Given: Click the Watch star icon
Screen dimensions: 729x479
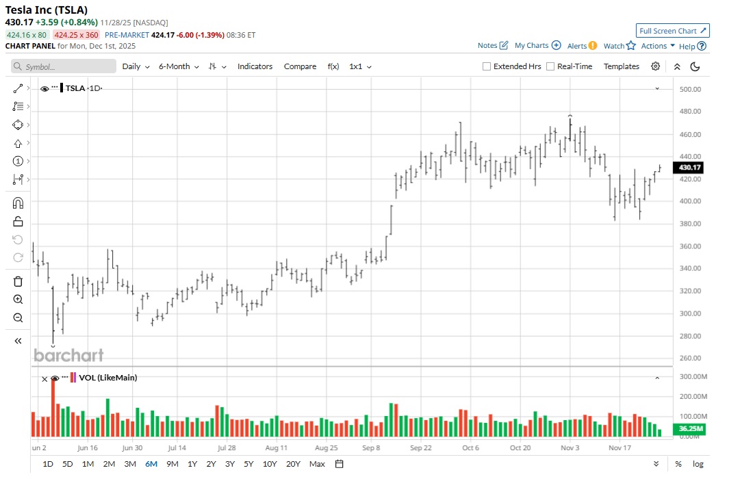Looking at the screenshot, I should pyautogui.click(x=631, y=45).
